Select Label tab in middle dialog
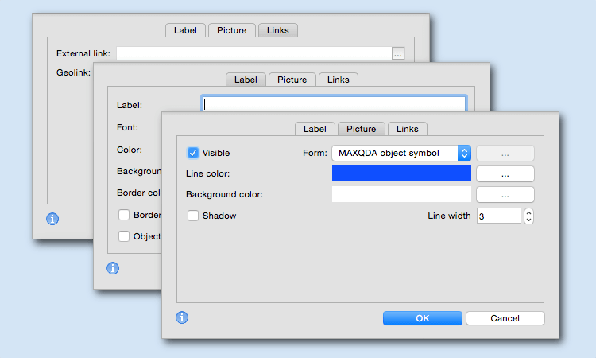 [246, 80]
